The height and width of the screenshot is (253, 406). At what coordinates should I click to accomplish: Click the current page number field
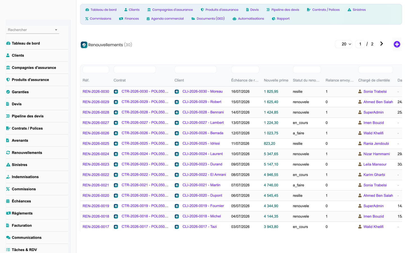[x=360, y=44]
